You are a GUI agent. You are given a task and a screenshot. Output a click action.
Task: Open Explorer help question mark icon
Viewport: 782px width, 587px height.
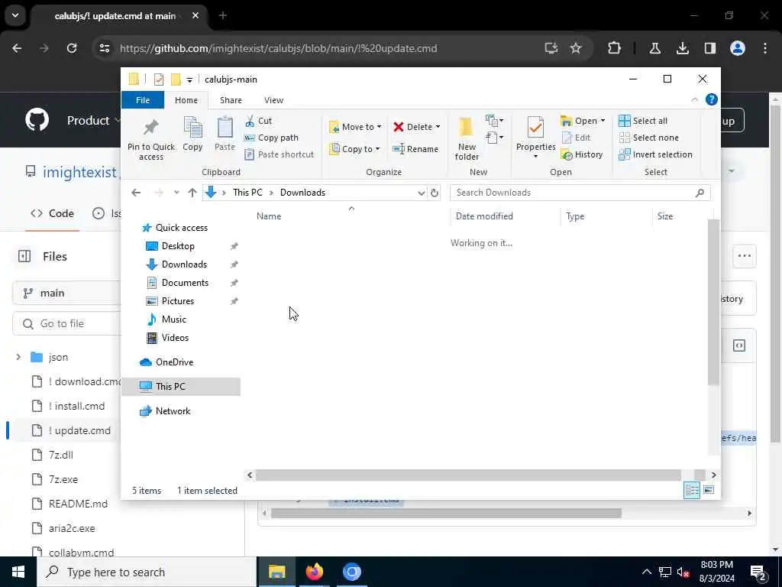pos(711,100)
